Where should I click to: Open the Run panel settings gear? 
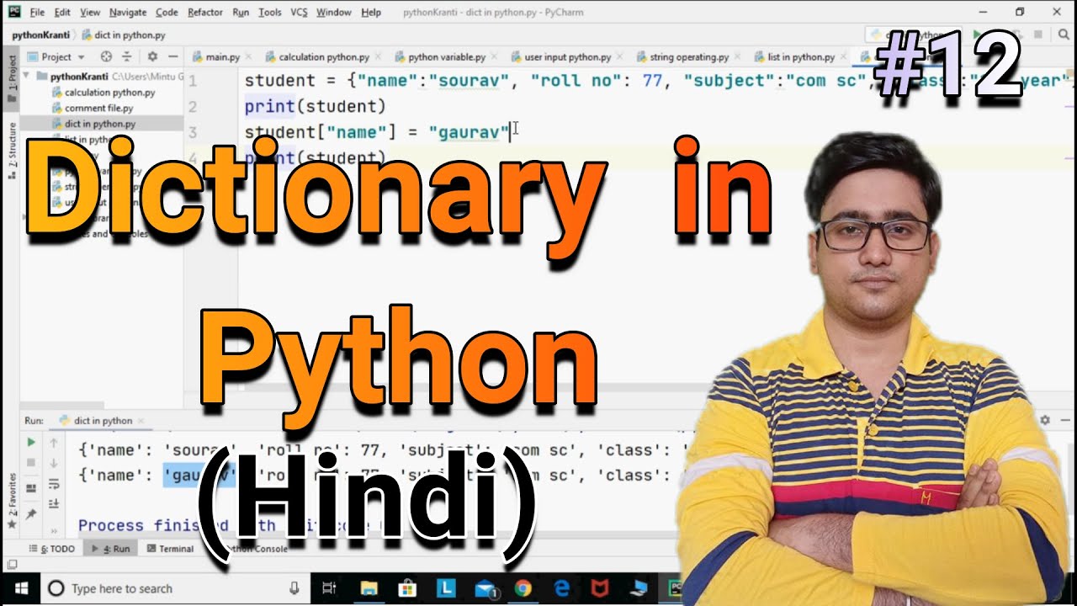coord(1045,420)
